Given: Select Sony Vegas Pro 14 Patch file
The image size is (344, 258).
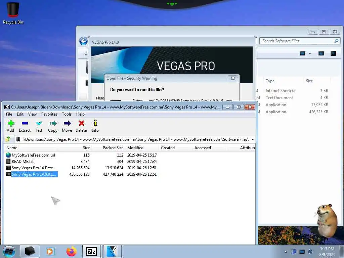Looking at the screenshot, I should [x=34, y=168].
